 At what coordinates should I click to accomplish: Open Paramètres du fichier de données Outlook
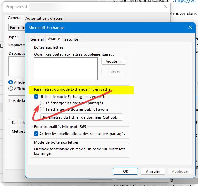pyautogui.click(x=82, y=117)
